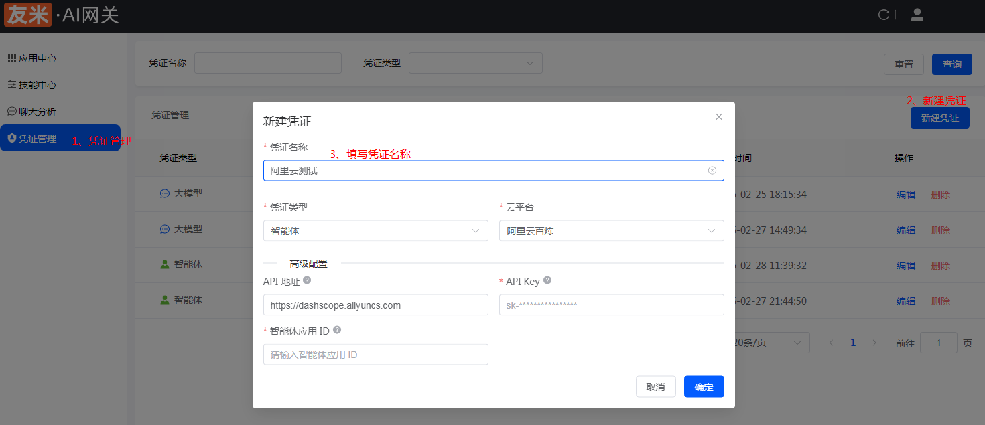The image size is (985, 425).
Task: Click the 确定 button to confirm
Action: coord(704,387)
